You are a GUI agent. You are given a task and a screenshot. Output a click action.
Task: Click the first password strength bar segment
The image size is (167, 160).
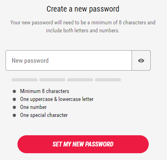[x=24, y=80]
